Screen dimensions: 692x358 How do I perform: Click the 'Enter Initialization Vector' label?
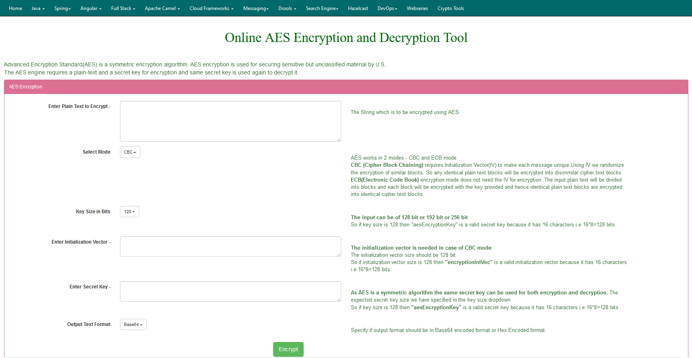click(x=81, y=242)
